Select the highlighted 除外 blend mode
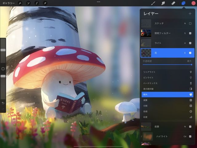Viewport: 197px width, 148px height. coord(167,95)
